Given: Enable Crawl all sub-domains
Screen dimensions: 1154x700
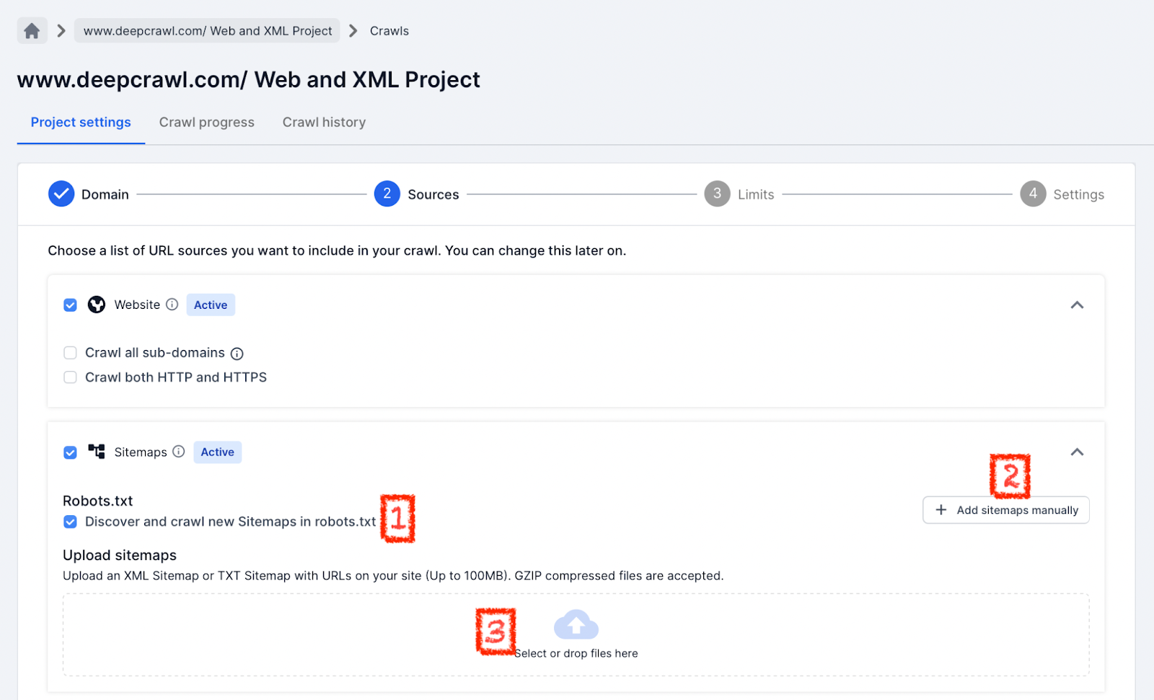Looking at the screenshot, I should pos(70,353).
